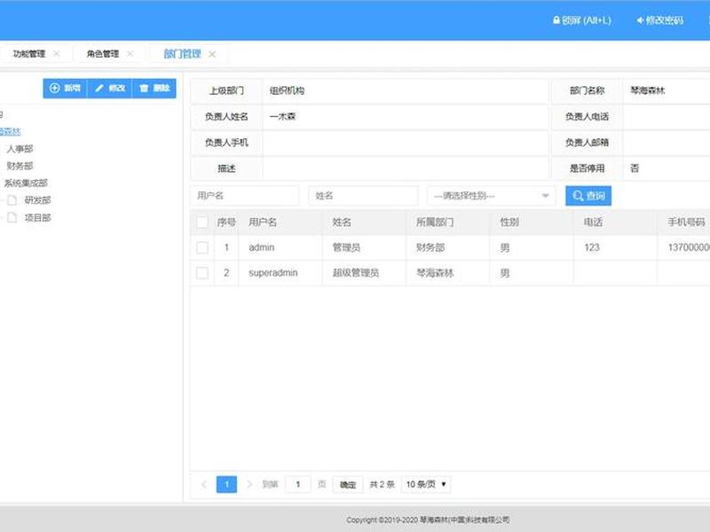Toggle the select-all checkbox in table header
The width and height of the screenshot is (710, 532).
click(202, 223)
